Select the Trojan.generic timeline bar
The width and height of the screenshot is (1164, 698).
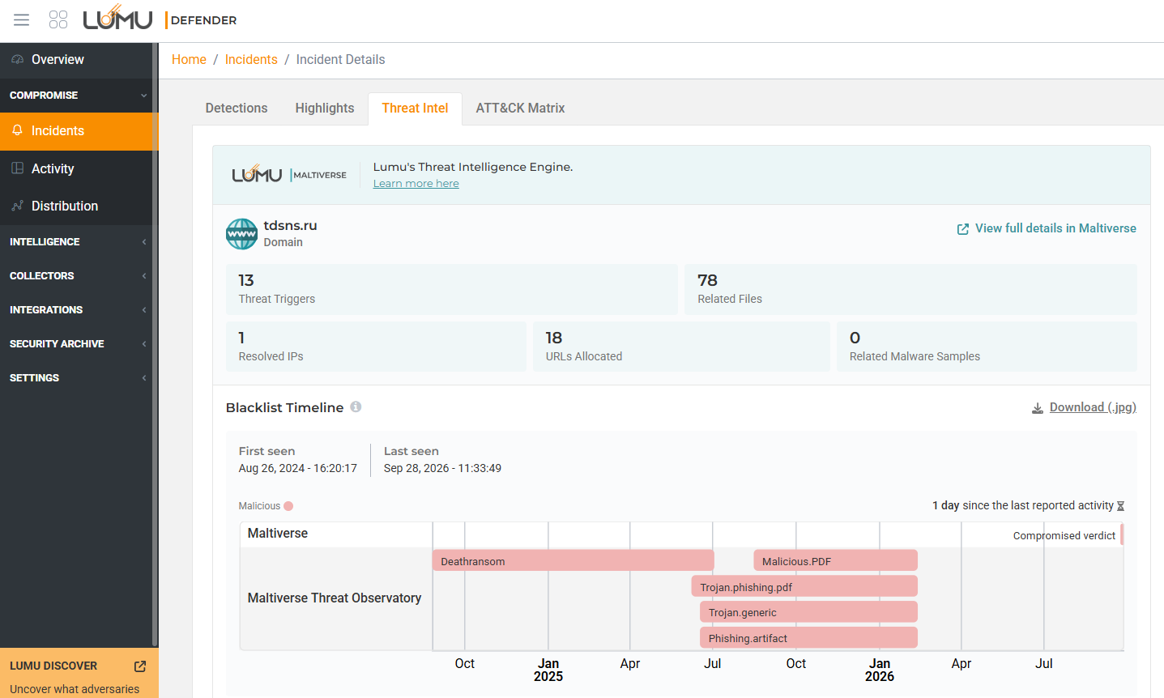click(x=808, y=612)
